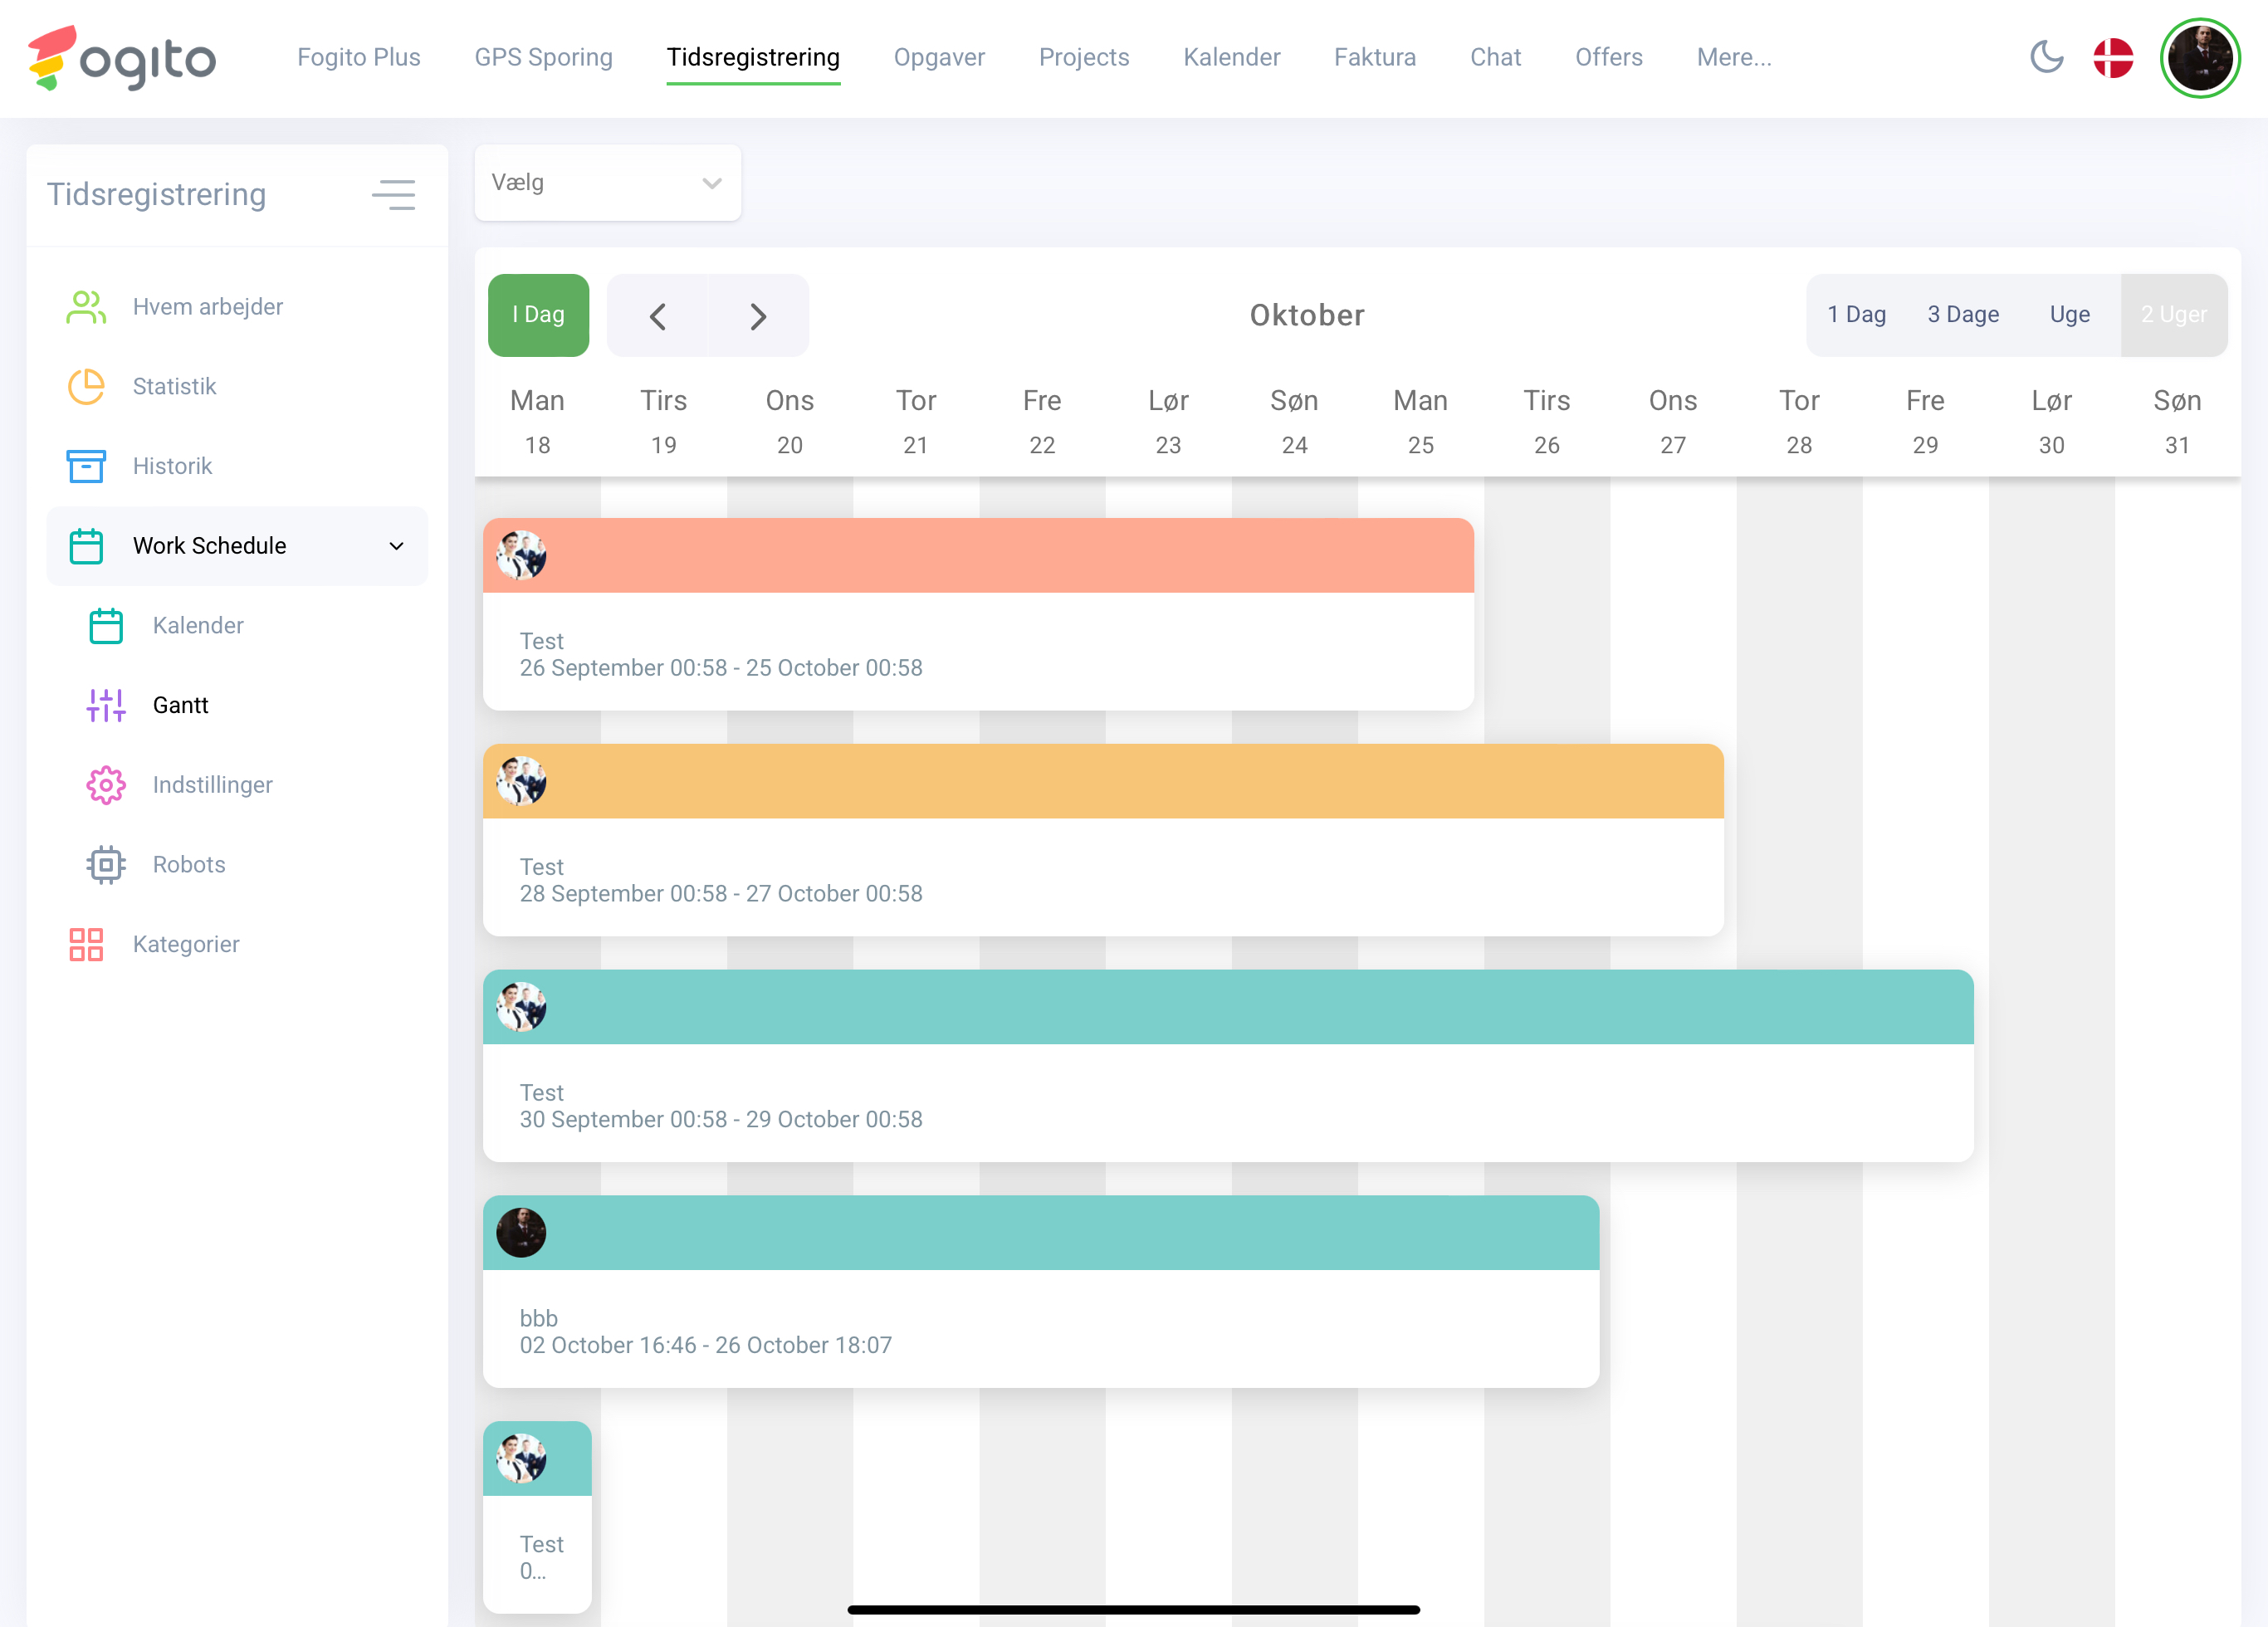Open Indstillinger gear icon
Image resolution: width=2268 pixels, height=1627 pixels.
[106, 785]
